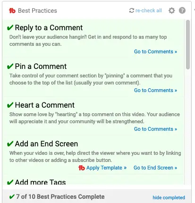Click the checkmark in the 7 of 10 status bar
Viewport: 195px width, 203px height.
[x=12, y=197]
